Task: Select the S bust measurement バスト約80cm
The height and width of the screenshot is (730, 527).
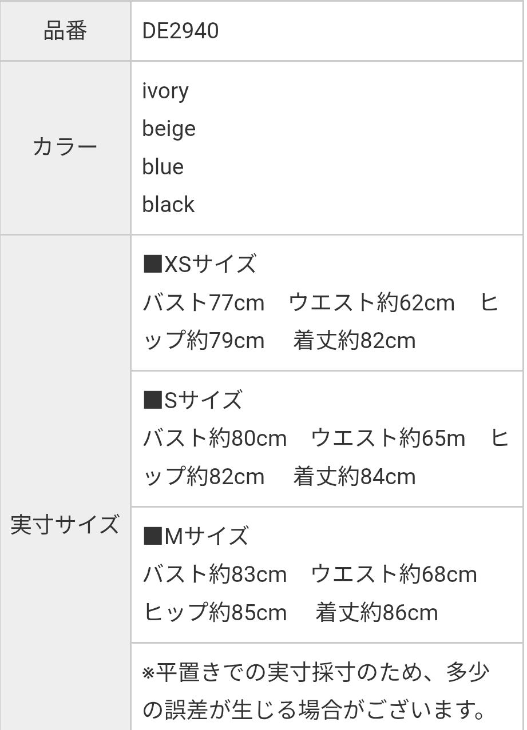Action: coord(215,438)
